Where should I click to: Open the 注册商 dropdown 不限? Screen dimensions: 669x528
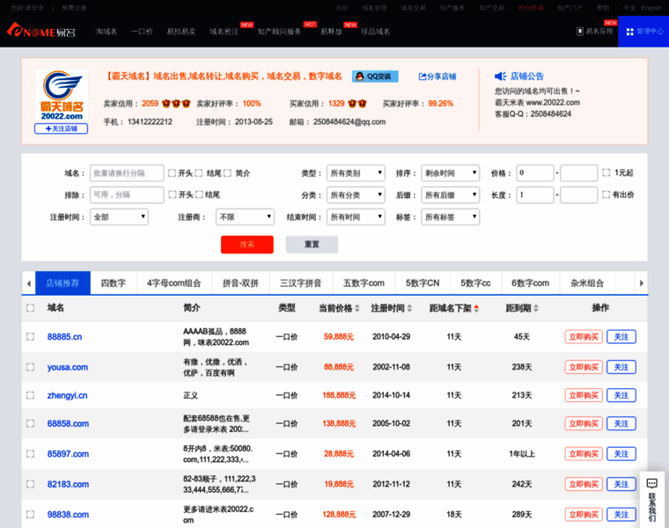[x=245, y=216]
